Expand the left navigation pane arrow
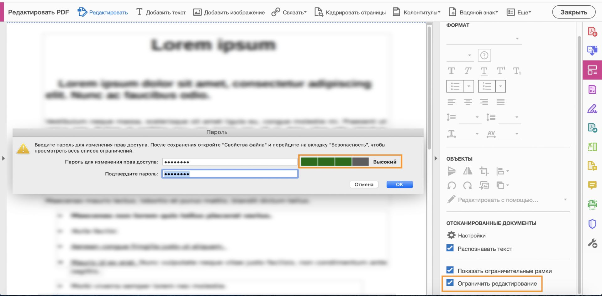 pos(3,158)
